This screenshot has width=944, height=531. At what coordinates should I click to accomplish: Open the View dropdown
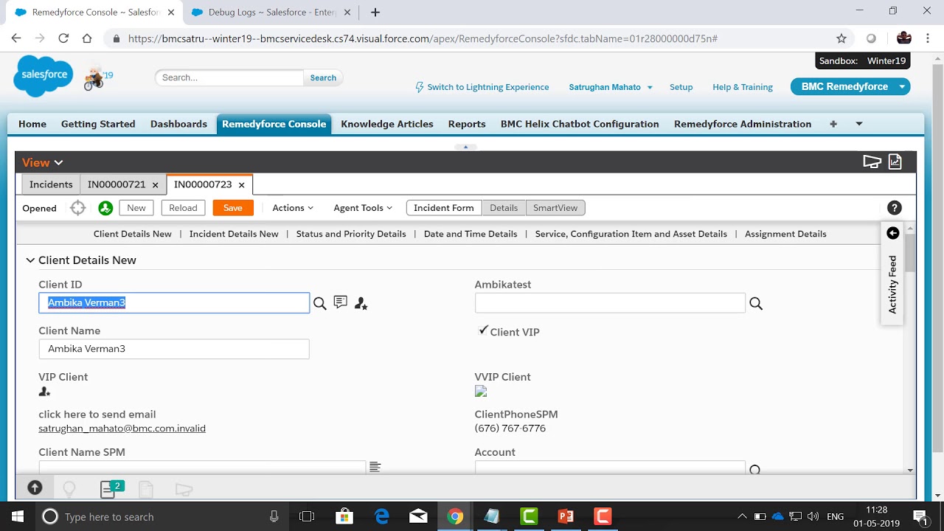(43, 162)
